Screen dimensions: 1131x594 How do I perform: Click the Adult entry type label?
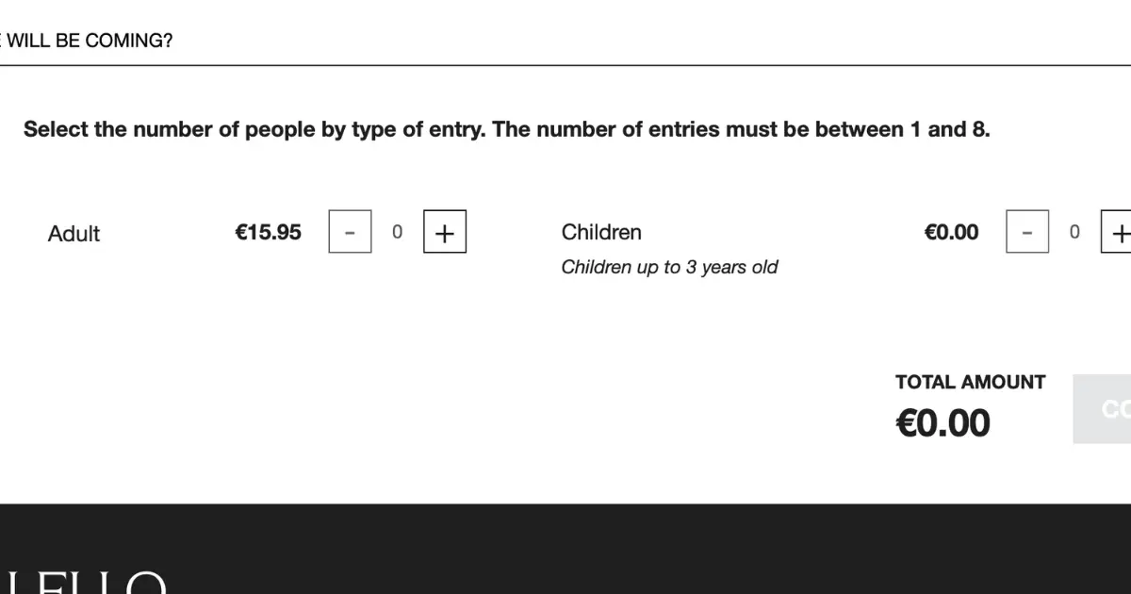point(74,234)
